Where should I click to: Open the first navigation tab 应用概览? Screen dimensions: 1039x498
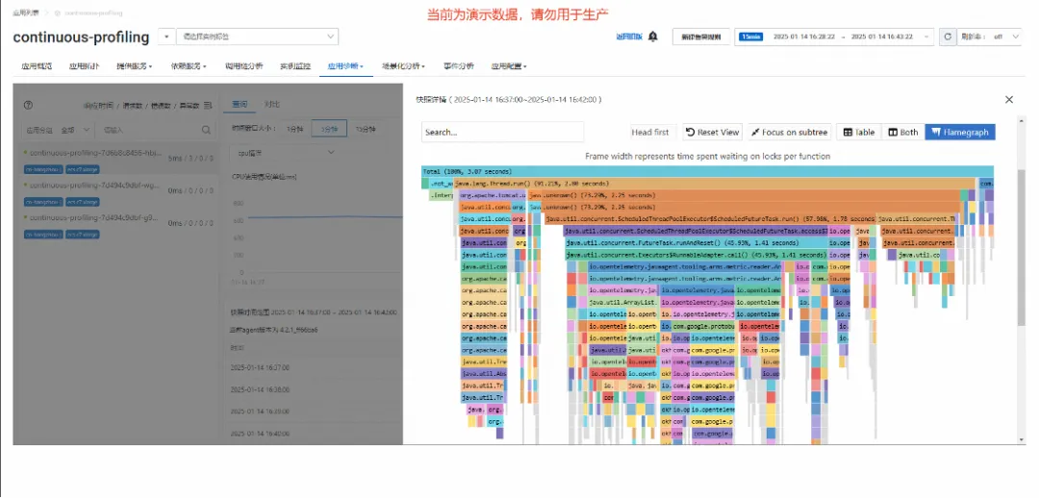point(37,66)
